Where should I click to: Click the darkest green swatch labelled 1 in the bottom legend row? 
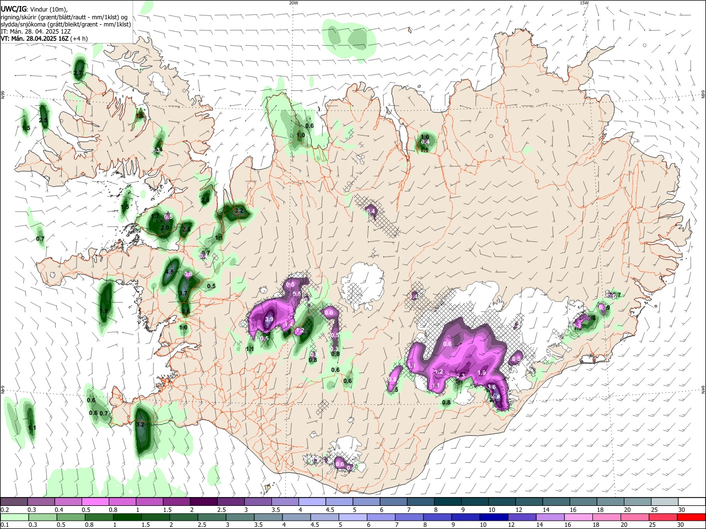click(127, 517)
